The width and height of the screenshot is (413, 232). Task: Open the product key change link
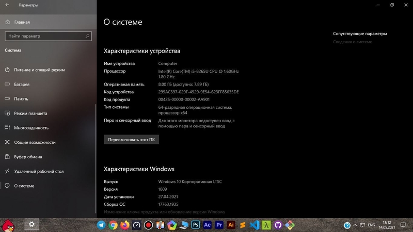tap(164, 212)
